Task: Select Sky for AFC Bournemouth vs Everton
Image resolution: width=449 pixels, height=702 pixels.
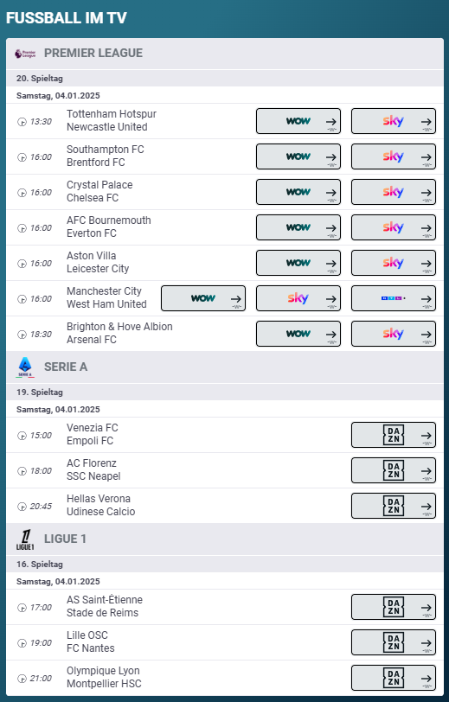Action: (394, 227)
